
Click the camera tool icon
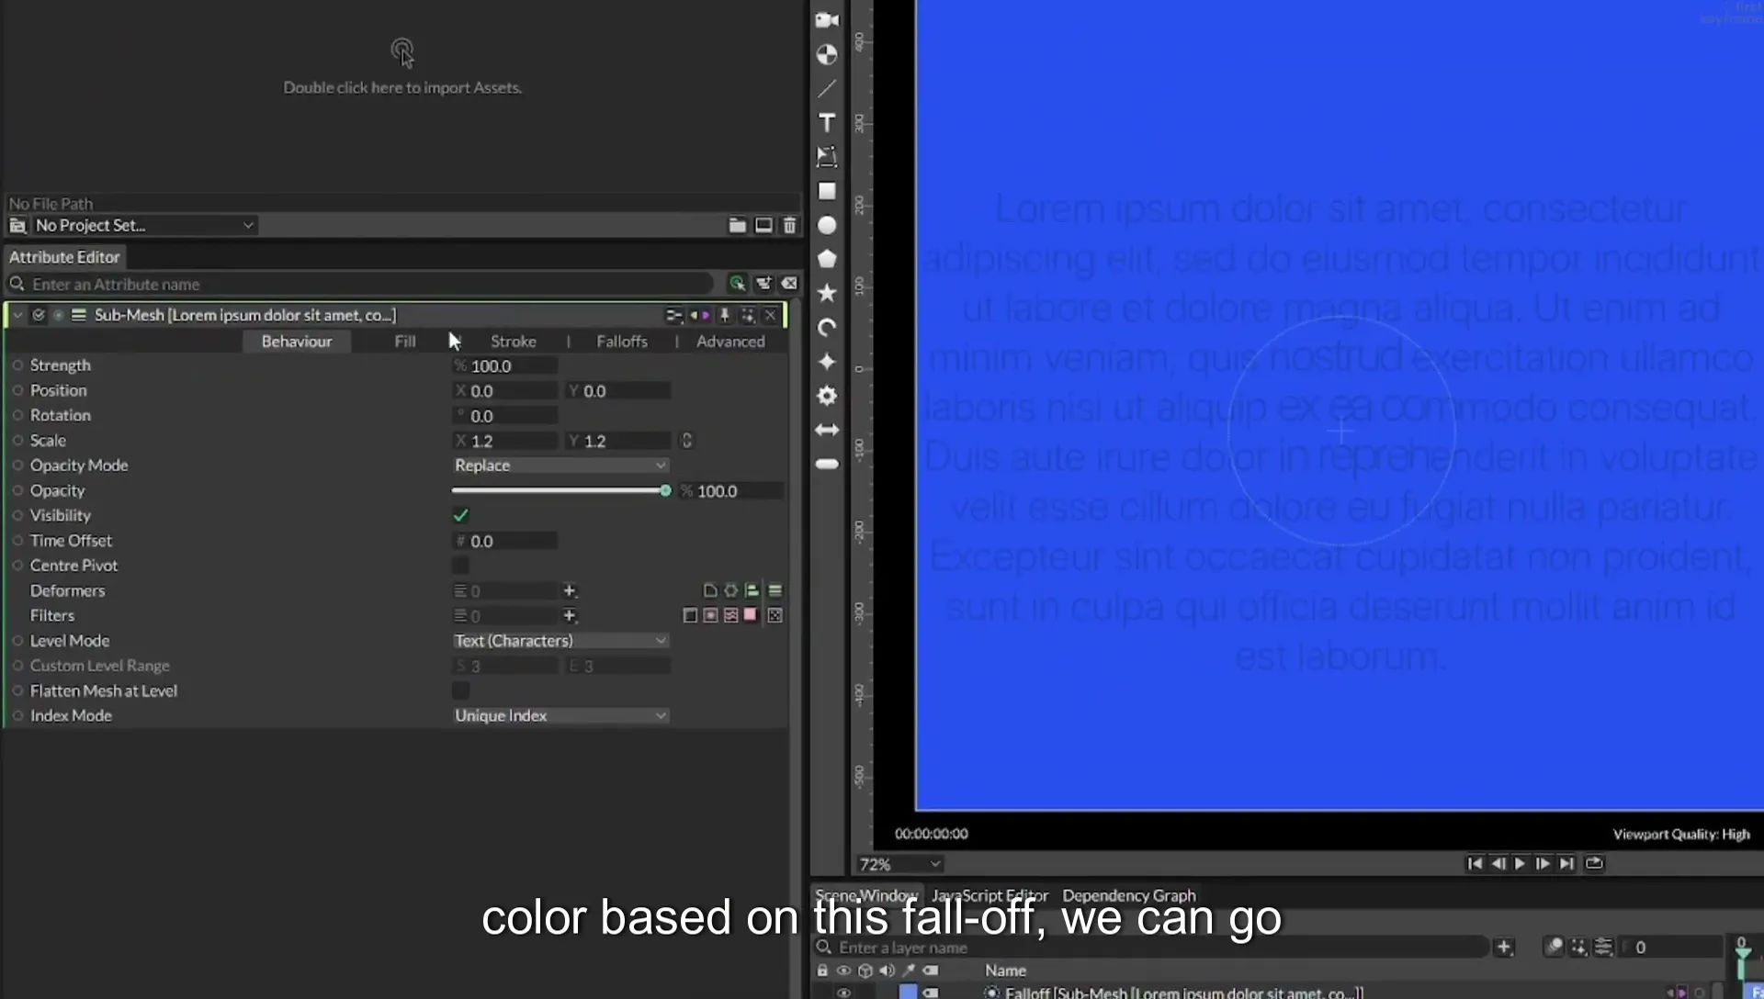coord(827,20)
